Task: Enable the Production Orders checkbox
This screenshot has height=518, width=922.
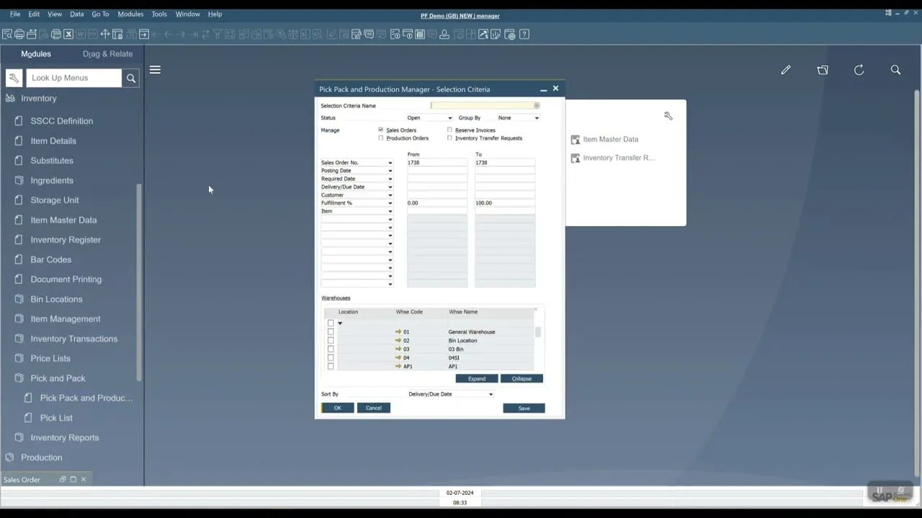Action: click(381, 138)
